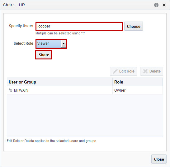Click the Delete button

click(x=152, y=71)
